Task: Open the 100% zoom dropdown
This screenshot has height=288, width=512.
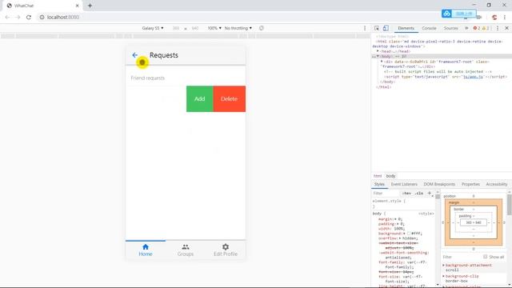Action: pyautogui.click(x=214, y=28)
